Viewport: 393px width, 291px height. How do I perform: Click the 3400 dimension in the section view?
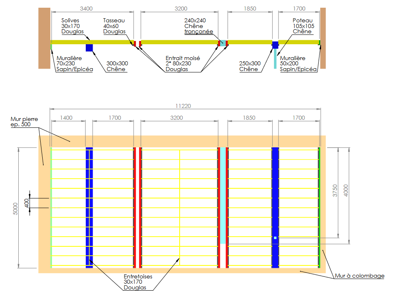(x=86, y=9)
